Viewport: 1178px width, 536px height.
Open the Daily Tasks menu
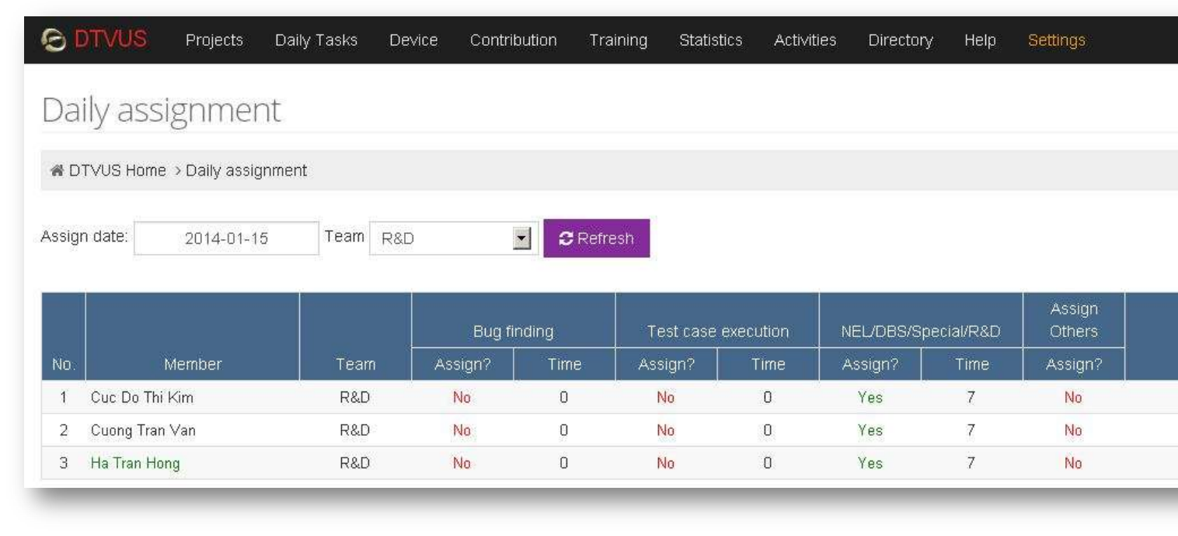[315, 40]
